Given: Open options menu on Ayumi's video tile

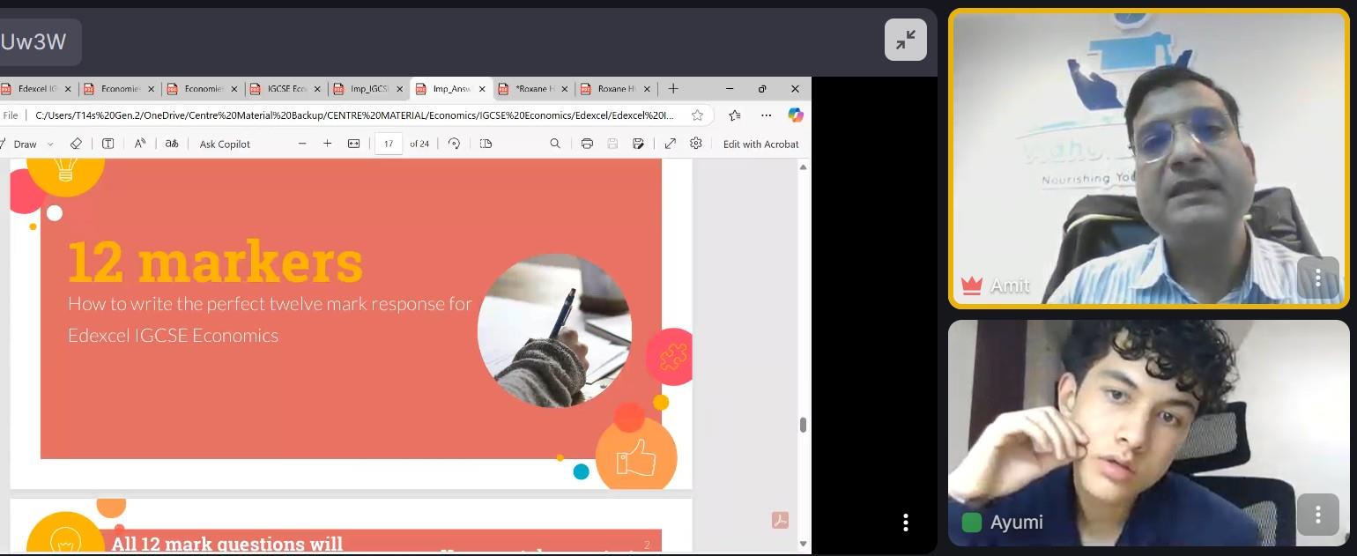Looking at the screenshot, I should [x=1317, y=515].
